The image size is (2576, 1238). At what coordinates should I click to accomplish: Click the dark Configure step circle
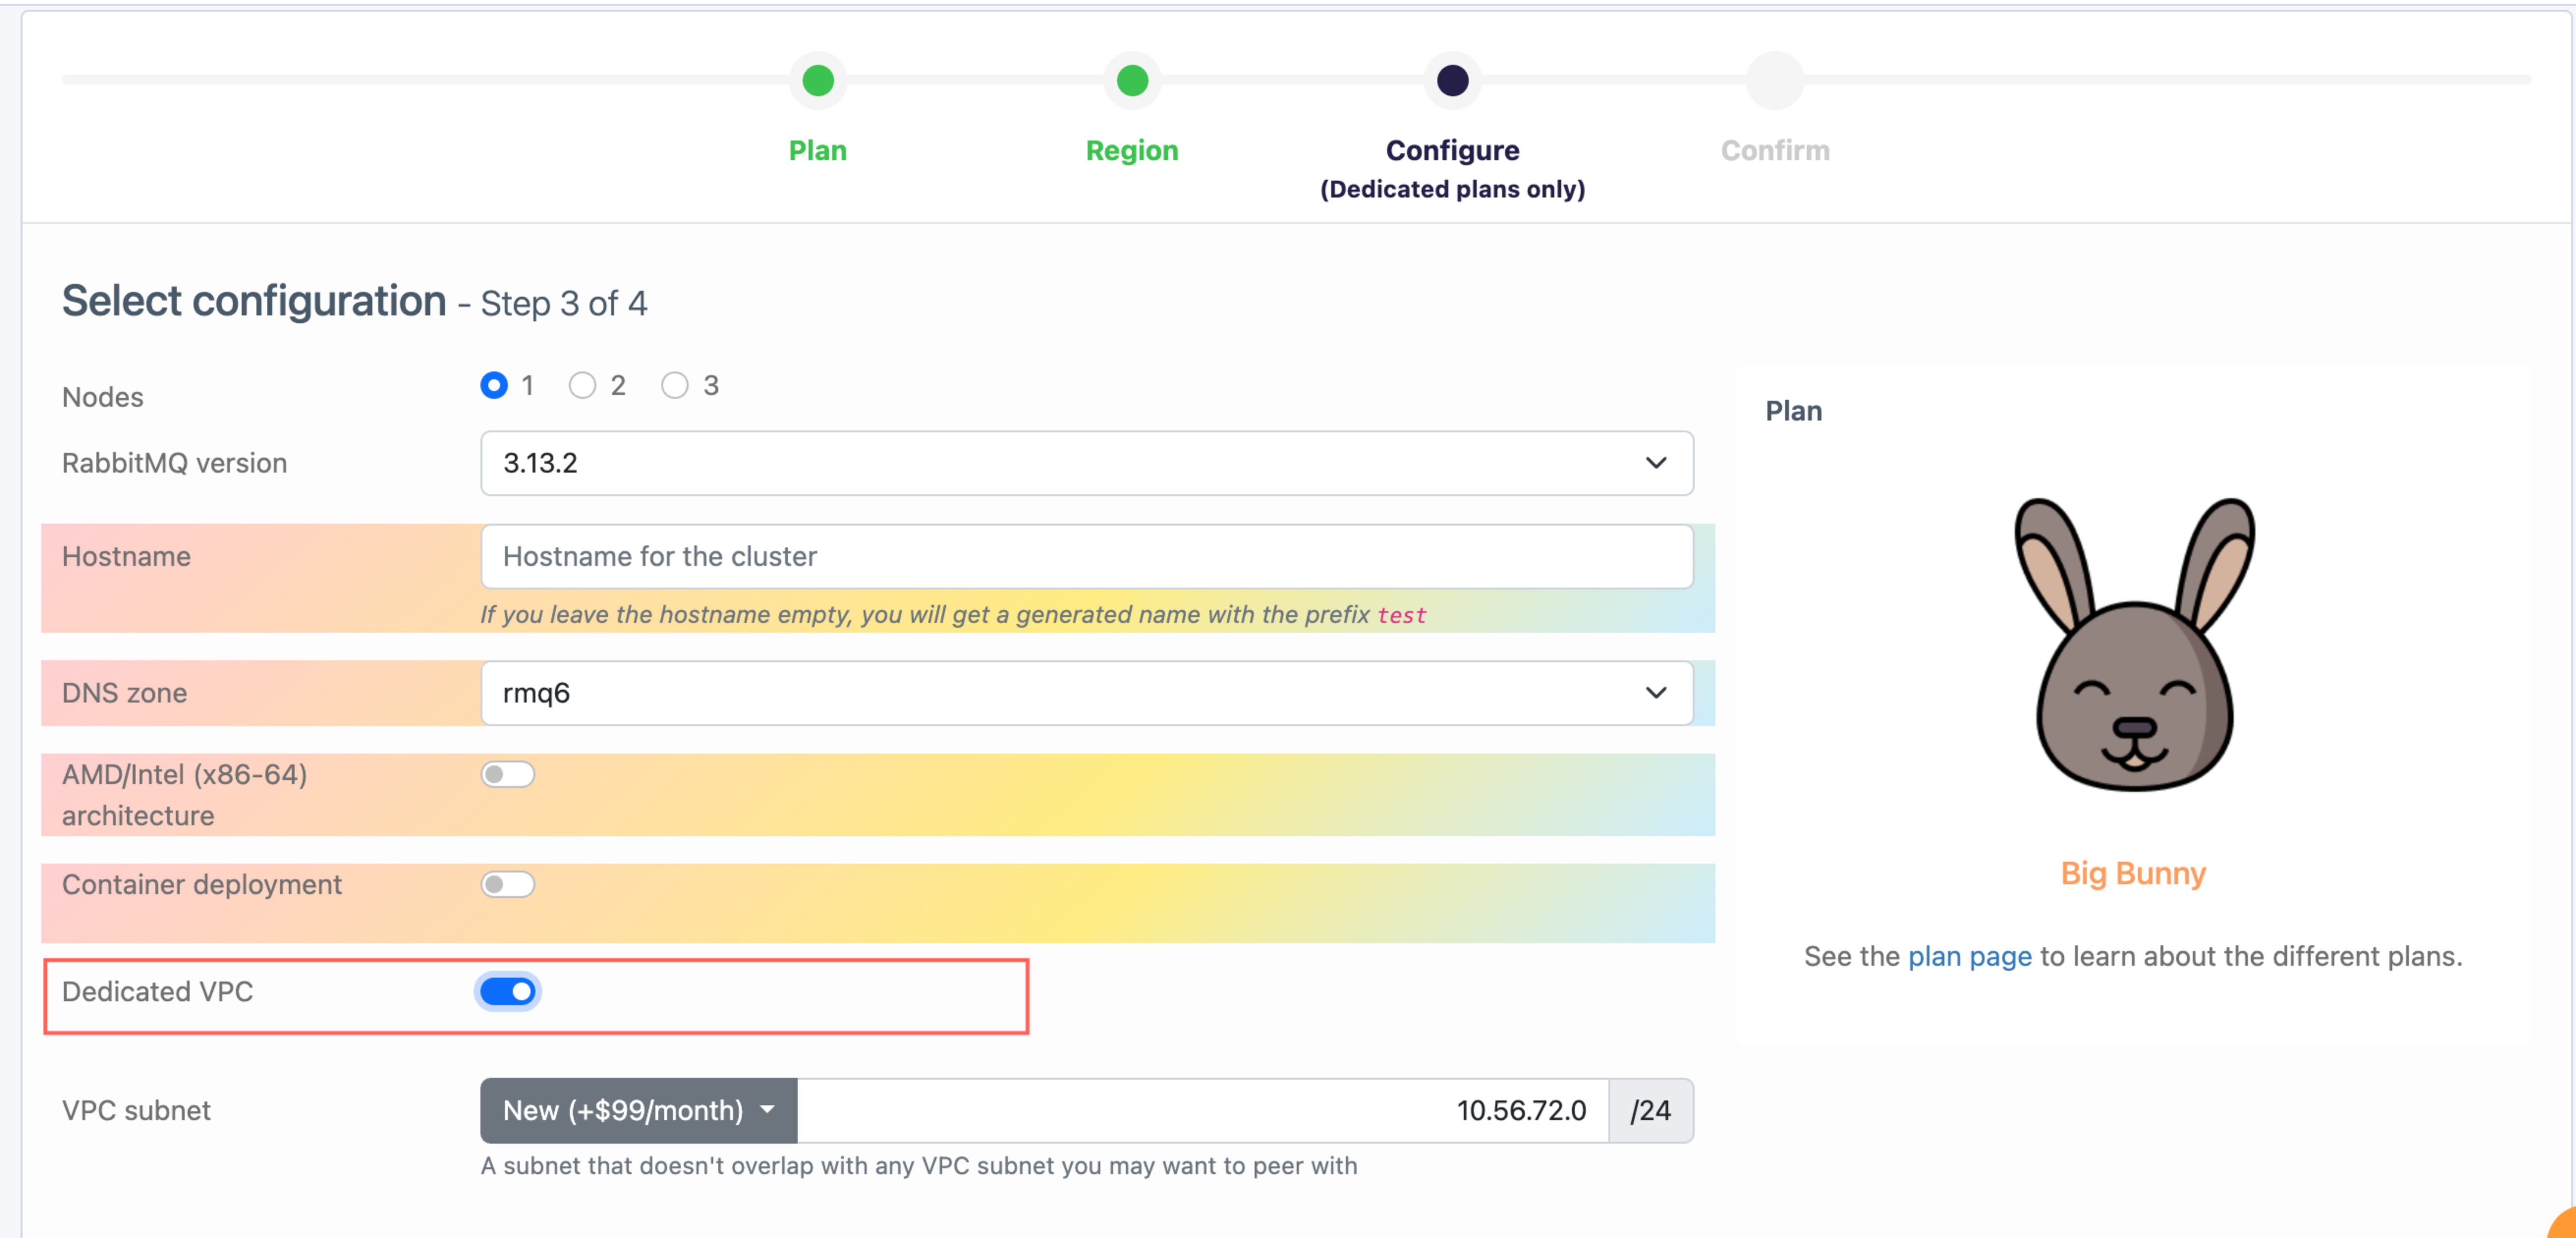(1452, 80)
